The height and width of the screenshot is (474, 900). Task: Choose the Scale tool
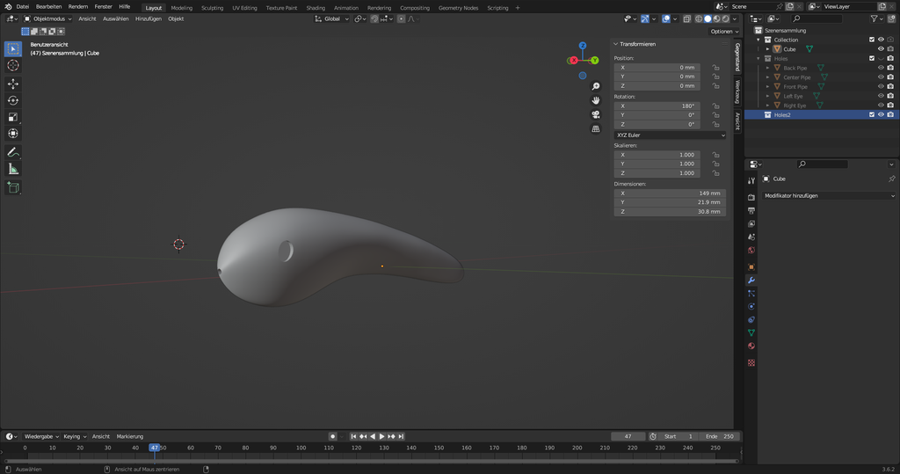pyautogui.click(x=13, y=117)
